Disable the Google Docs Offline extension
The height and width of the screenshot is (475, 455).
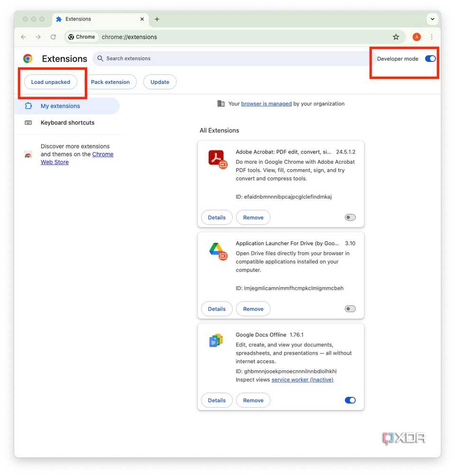point(350,400)
